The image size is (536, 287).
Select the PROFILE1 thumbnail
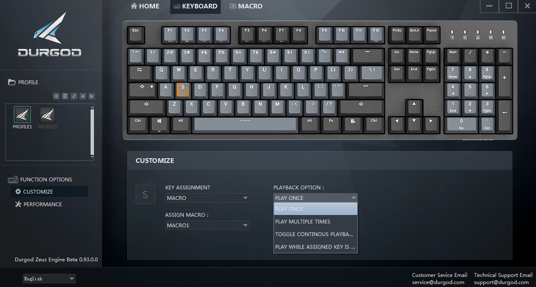(22, 117)
